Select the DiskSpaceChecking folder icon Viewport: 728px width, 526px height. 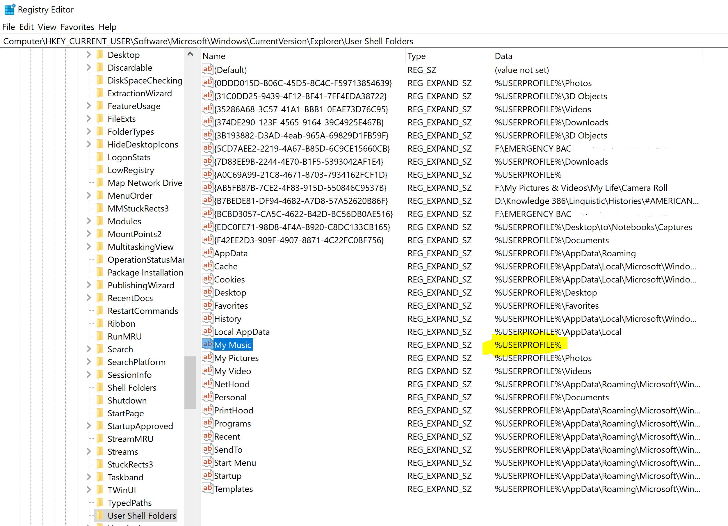click(x=100, y=80)
